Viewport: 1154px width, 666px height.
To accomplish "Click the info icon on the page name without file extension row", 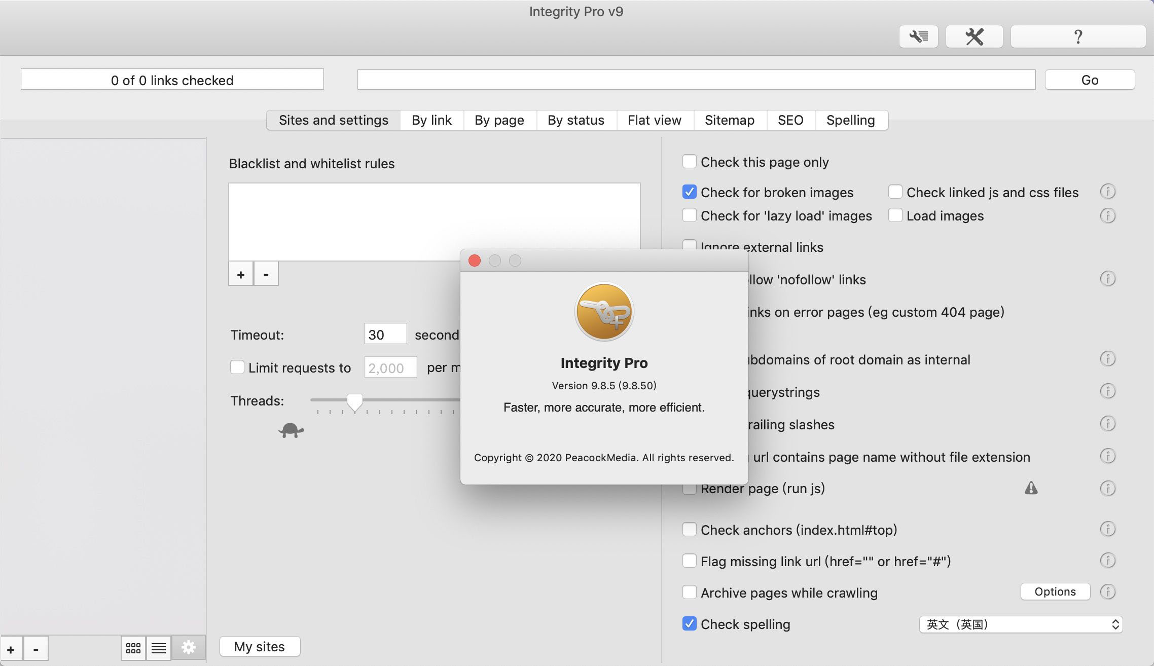I will pyautogui.click(x=1107, y=456).
